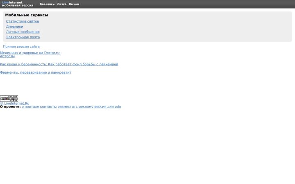Open Медицина и здоровье на Doctor.ru link

(30, 53)
